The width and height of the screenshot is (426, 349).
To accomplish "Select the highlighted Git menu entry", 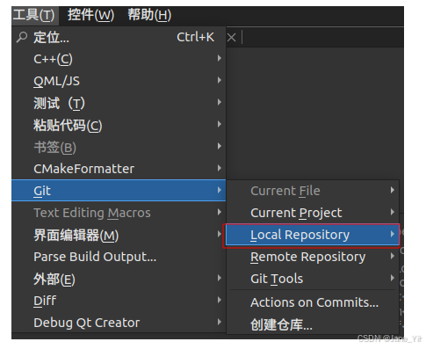I will point(119,191).
